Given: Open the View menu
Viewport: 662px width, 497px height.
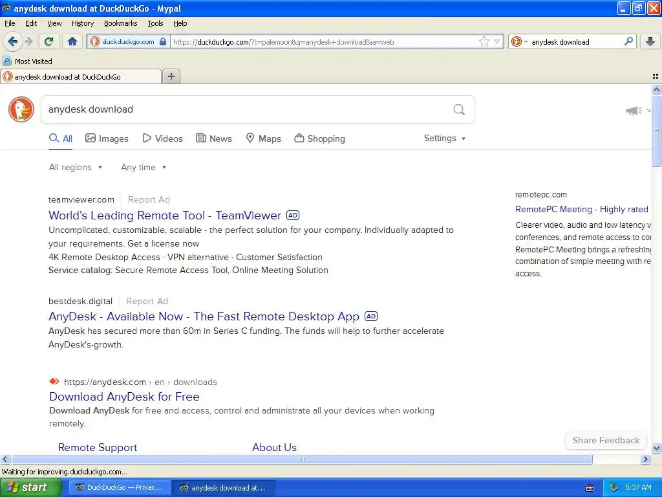Looking at the screenshot, I should (x=54, y=23).
